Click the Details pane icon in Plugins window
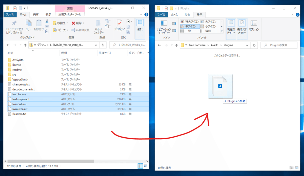Viewport: 304px width, 176px height. (174, 31)
